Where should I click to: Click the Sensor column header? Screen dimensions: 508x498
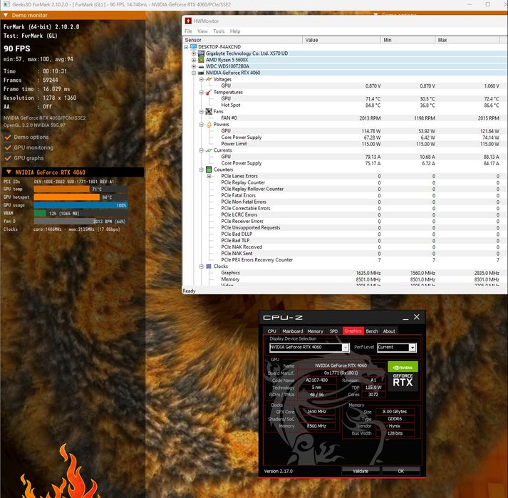[243, 40]
